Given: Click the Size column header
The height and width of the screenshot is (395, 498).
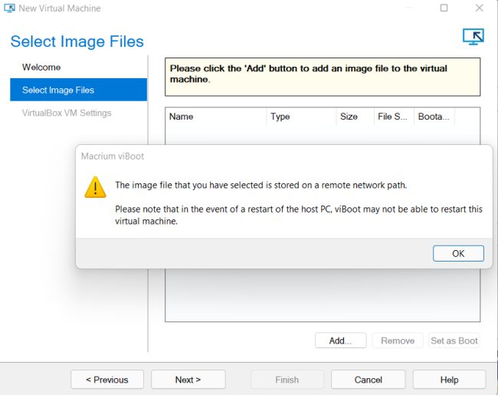Looking at the screenshot, I should coord(349,117).
